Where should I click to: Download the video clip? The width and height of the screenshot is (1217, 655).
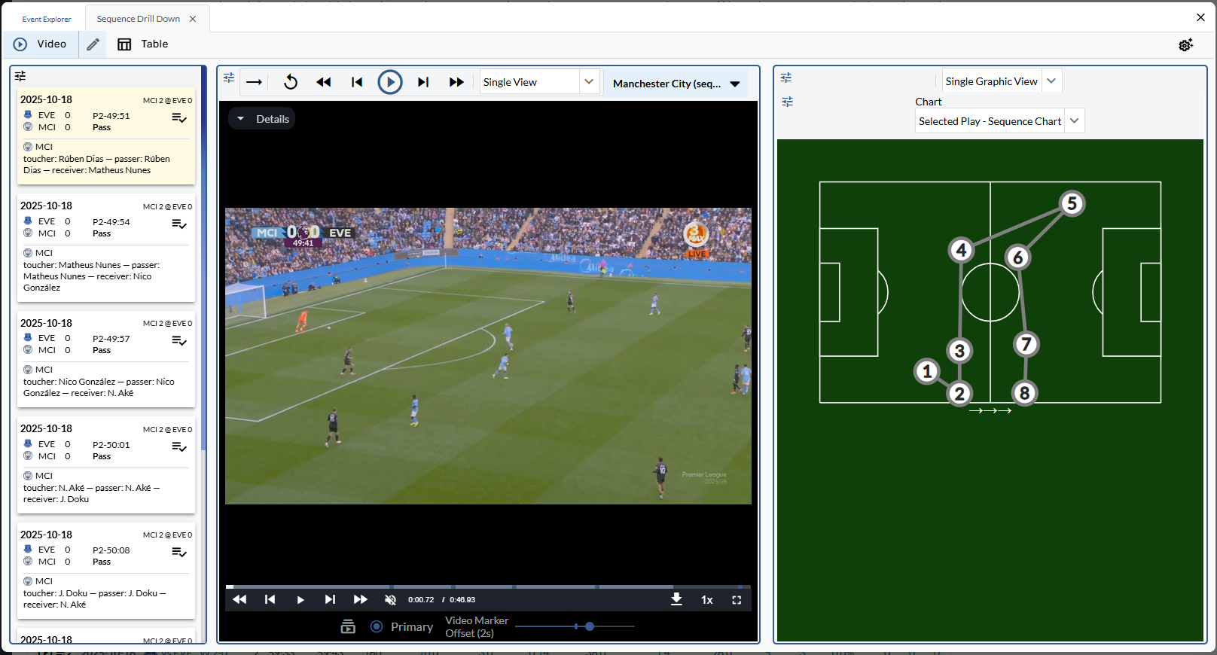676,599
